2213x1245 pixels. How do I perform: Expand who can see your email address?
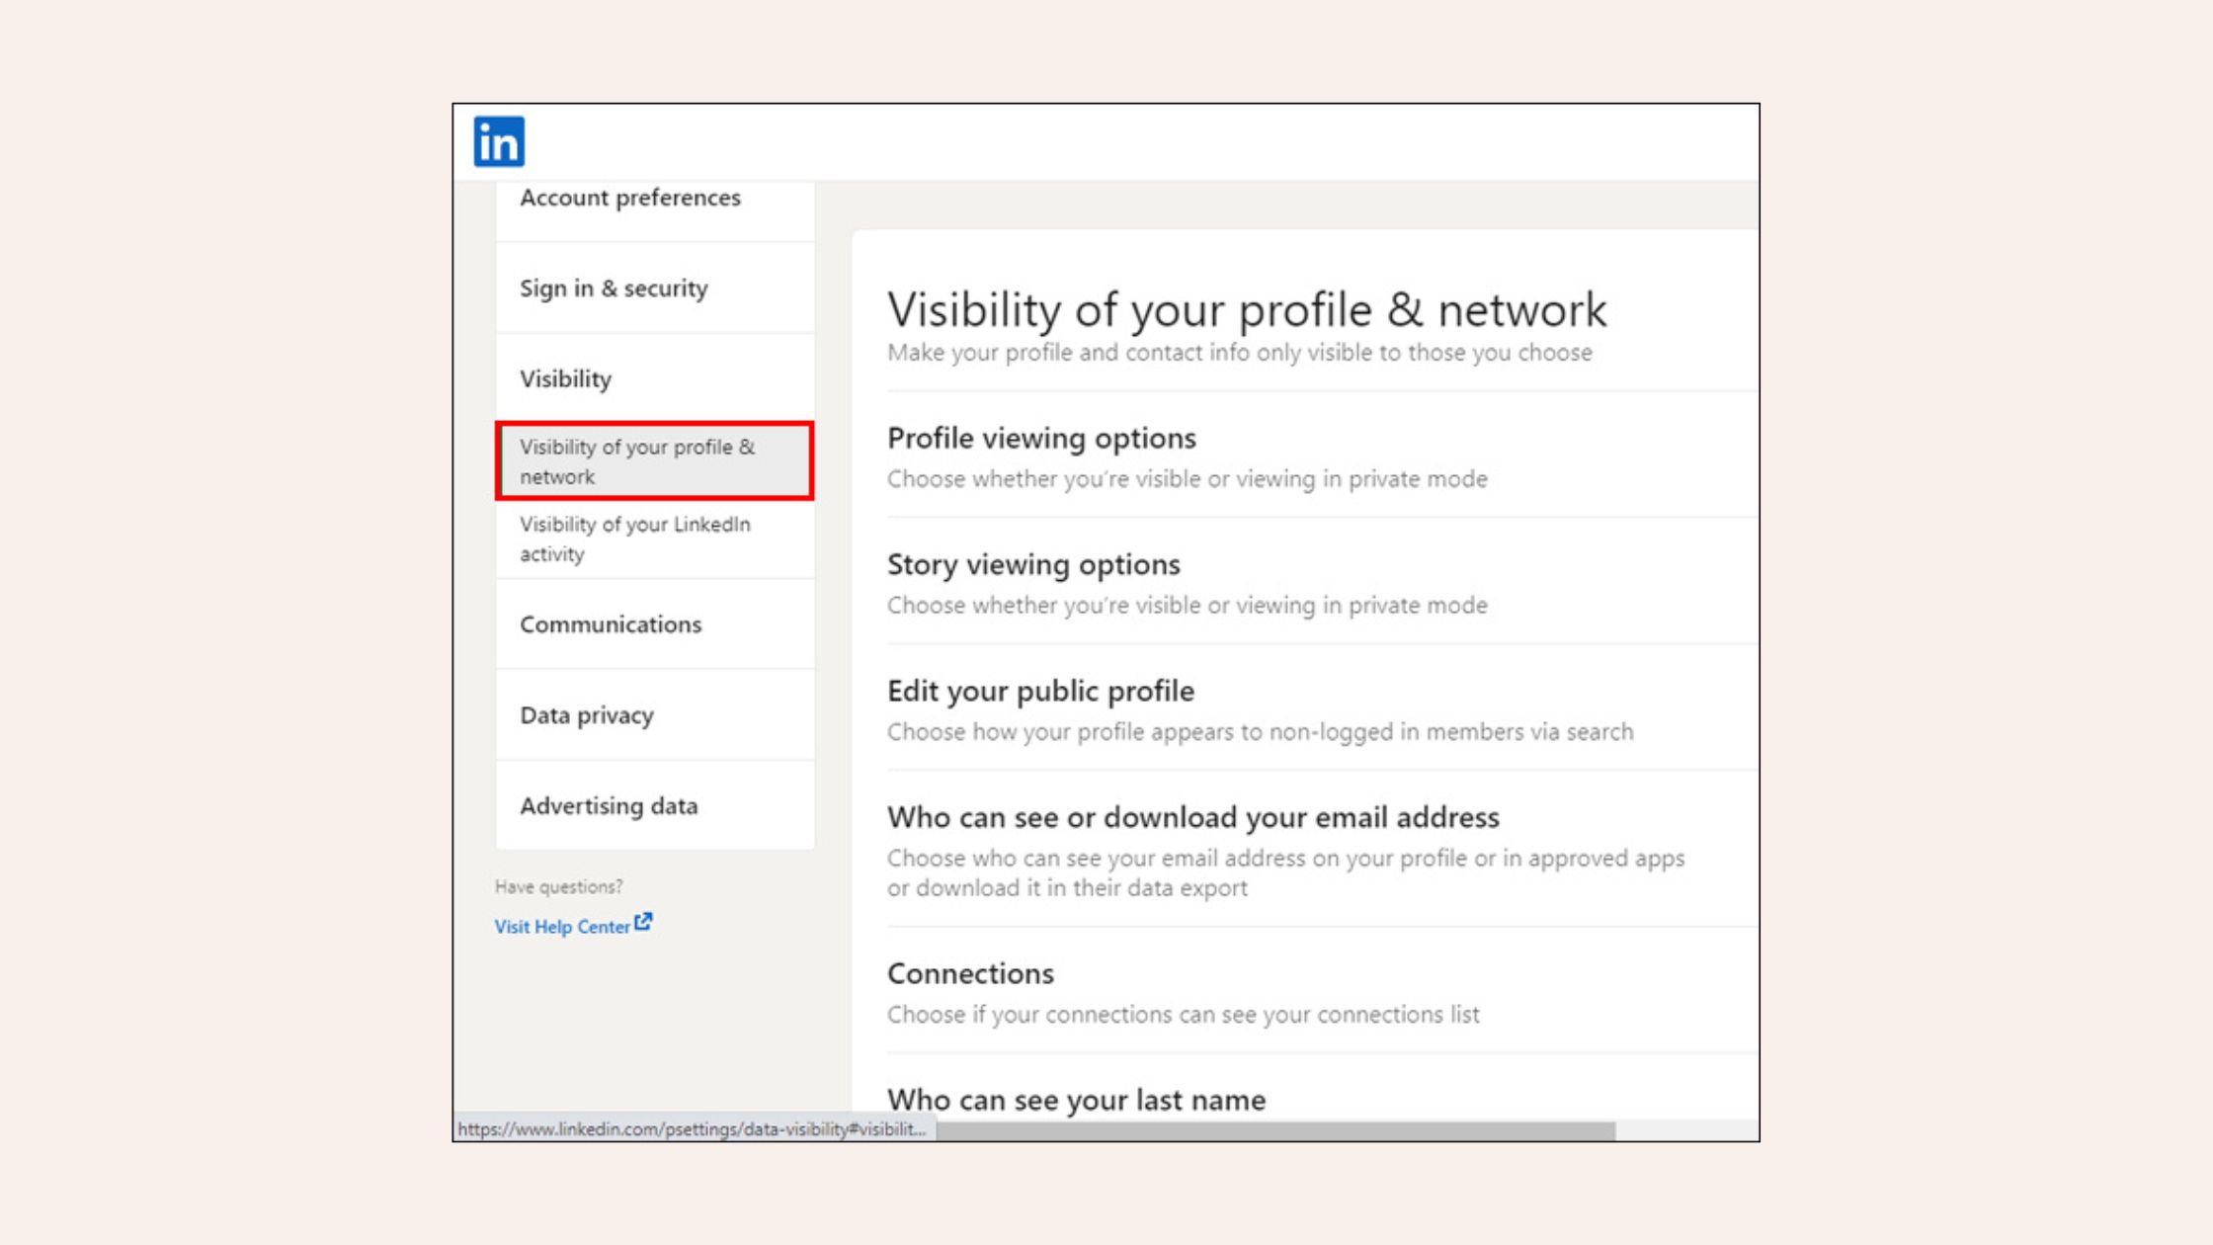point(1192,818)
